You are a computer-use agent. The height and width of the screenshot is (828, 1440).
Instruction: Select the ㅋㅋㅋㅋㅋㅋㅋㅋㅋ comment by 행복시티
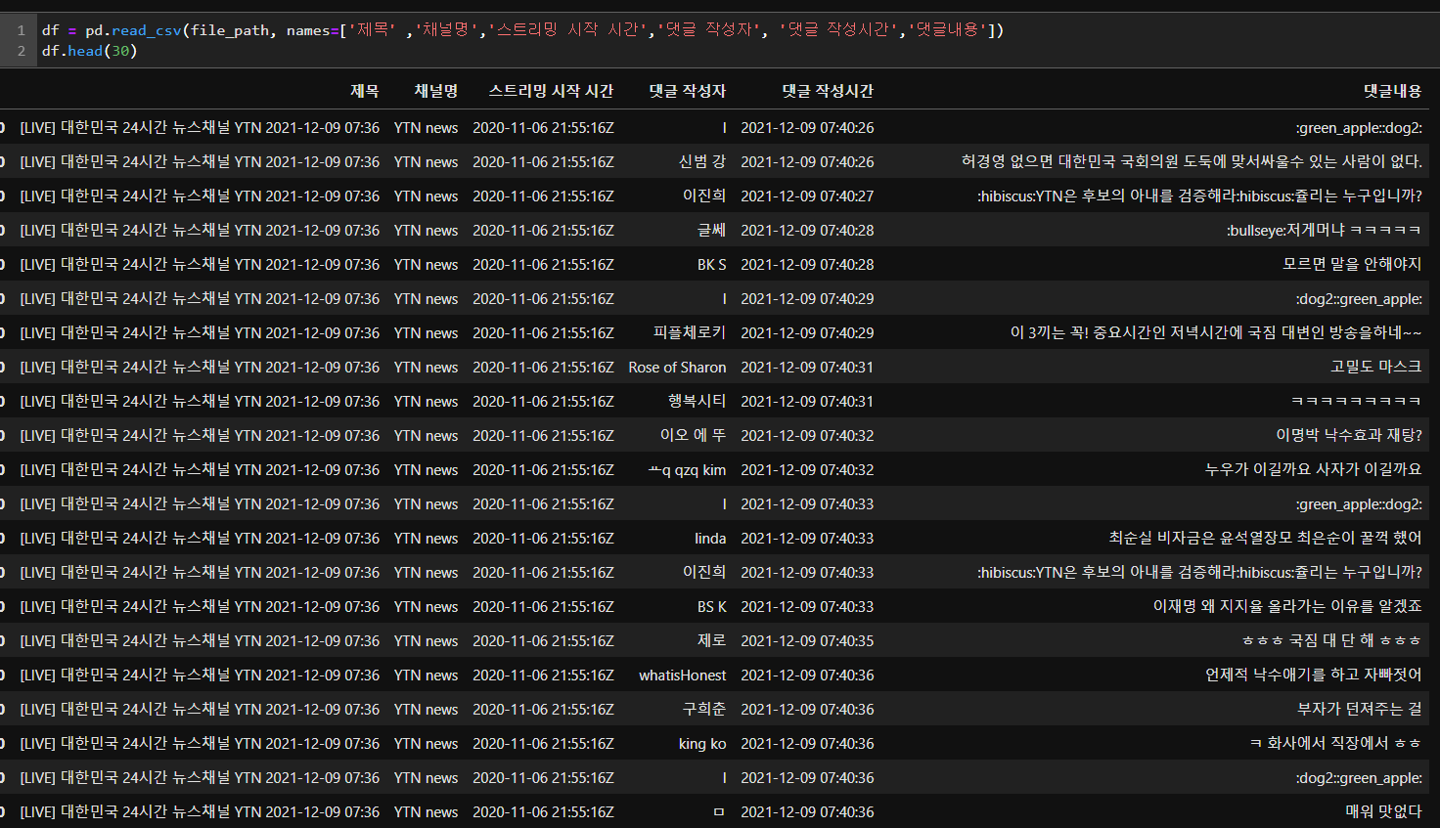click(x=1356, y=401)
